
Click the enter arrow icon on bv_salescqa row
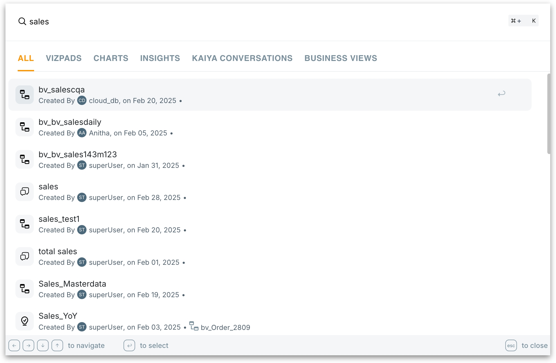coord(501,94)
